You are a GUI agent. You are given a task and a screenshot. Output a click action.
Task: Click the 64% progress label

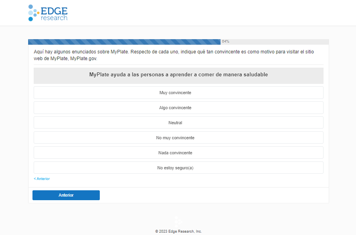225,41
